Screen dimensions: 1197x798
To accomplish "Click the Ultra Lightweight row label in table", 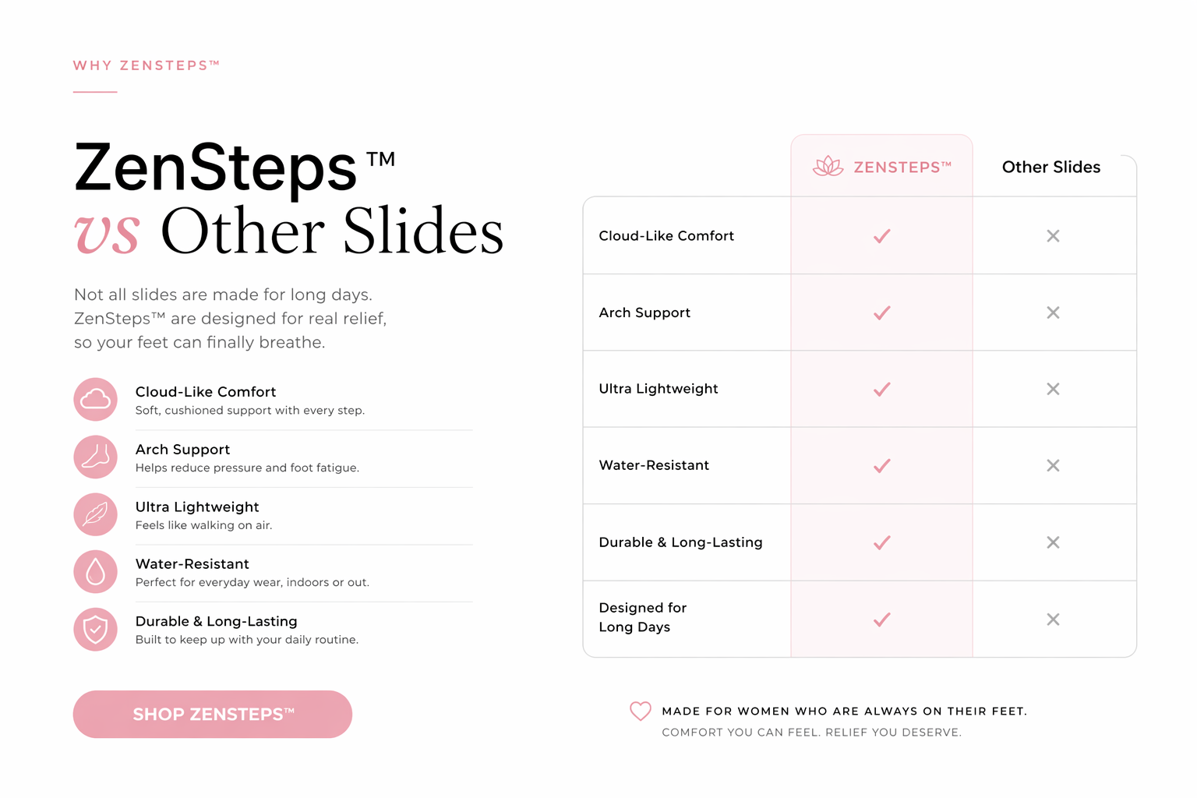I will pos(659,389).
